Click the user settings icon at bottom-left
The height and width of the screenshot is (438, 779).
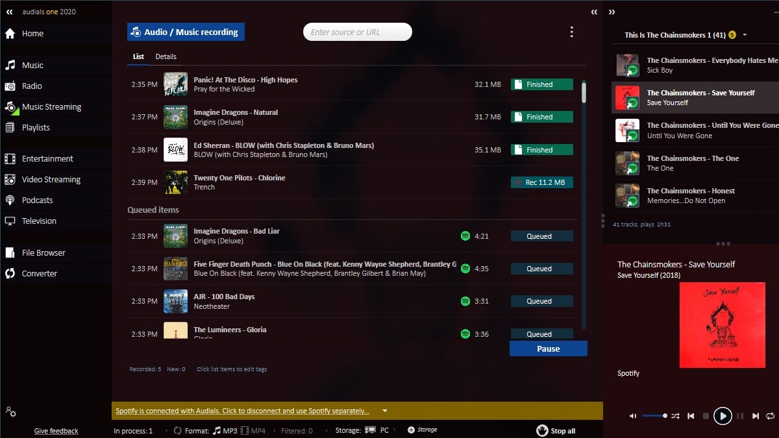(10, 412)
